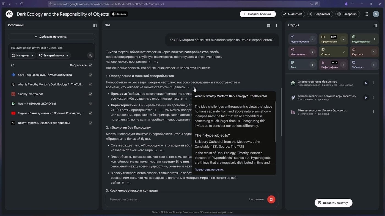Play Темная экология и ловушка агрилогистики
The image size is (385, 216).
pos(366,97)
